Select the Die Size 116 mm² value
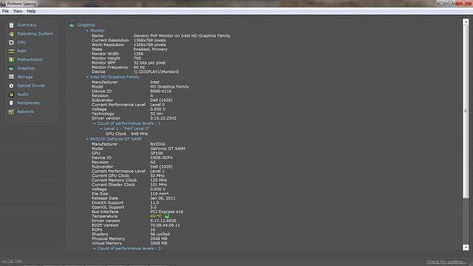The width and height of the screenshot is (473, 266). tap(160, 194)
